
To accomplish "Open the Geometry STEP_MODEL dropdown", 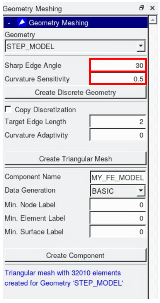I will coord(141,46).
